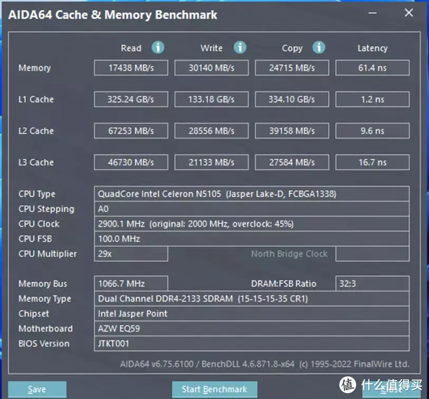This screenshot has height=399, width=429.
Task: Click the Read column header label
Action: (131, 48)
